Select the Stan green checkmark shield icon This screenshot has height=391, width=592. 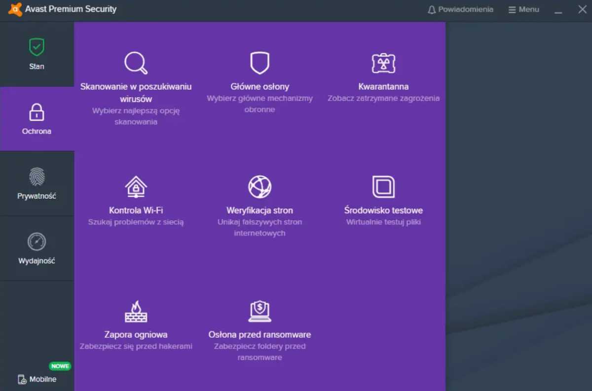(x=37, y=48)
